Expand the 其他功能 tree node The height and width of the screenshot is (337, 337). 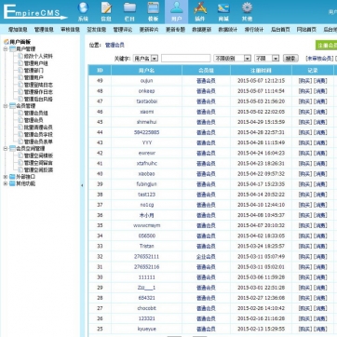(x=6, y=183)
